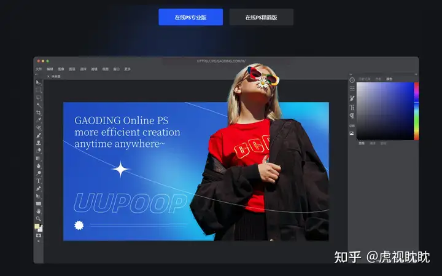442x276 pixels.
Task: Switch to the 历史记录 panel tab
Action: pyautogui.click(x=365, y=79)
